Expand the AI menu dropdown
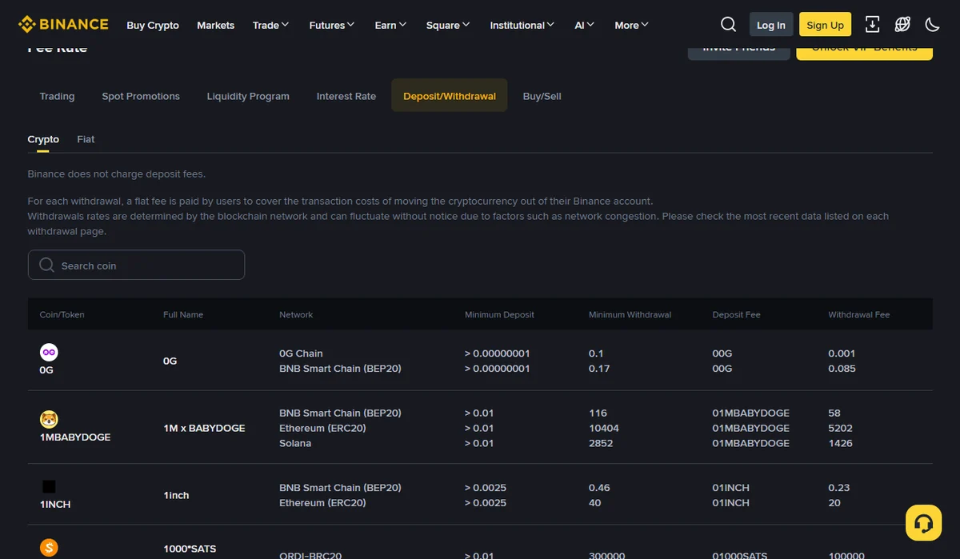This screenshot has width=960, height=559. (x=585, y=25)
